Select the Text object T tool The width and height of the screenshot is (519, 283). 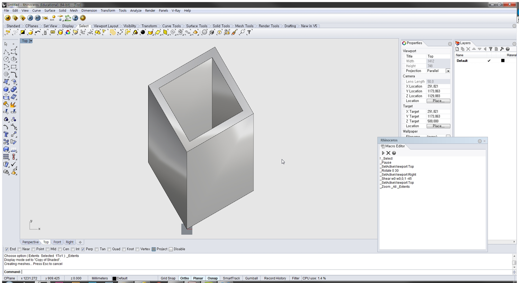6,134
